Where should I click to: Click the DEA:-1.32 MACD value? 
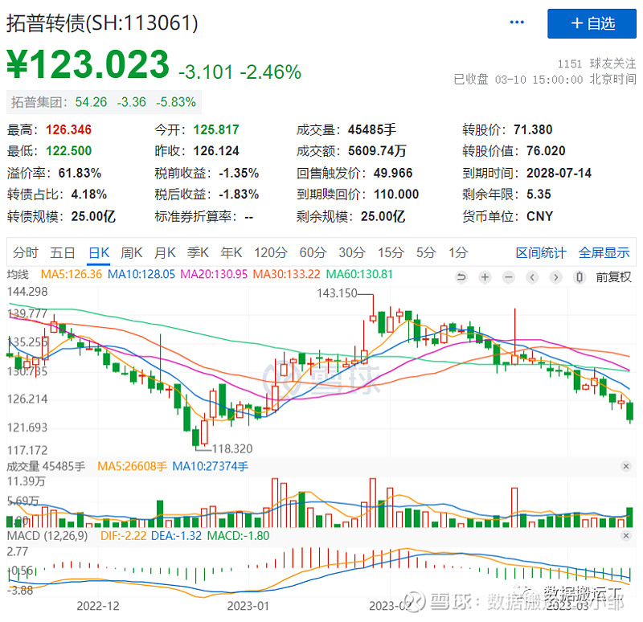click(176, 535)
